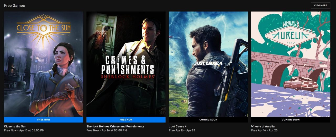Follow the Wheels of Aurelia title link
This screenshot has height=137, width=336.
pyautogui.click(x=263, y=127)
